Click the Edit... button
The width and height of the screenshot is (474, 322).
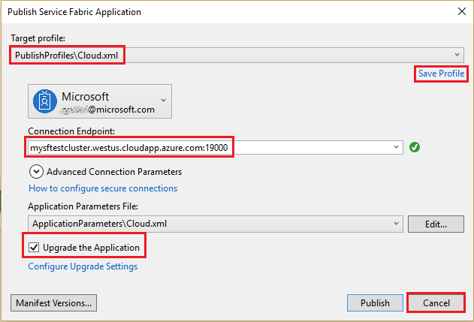coord(436,224)
